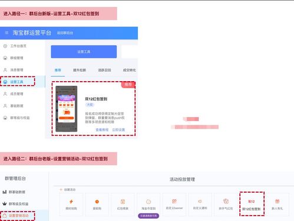The image size is (294, 221).
Task: Open 群基础数据 in 群管理后台 sidebar
Action: click(16, 192)
